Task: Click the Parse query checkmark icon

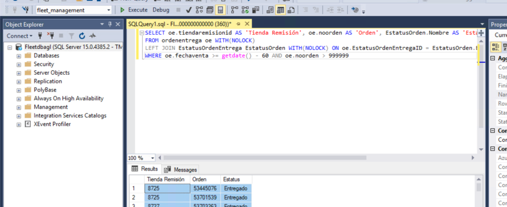Action: point(189,10)
